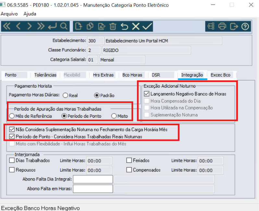Open the Arquivo menu
This screenshot has height=211, width=259.
[9, 14]
